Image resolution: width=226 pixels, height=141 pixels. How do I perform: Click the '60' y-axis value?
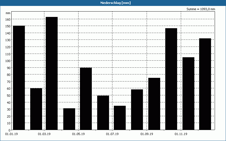pyautogui.click(x=9, y=89)
